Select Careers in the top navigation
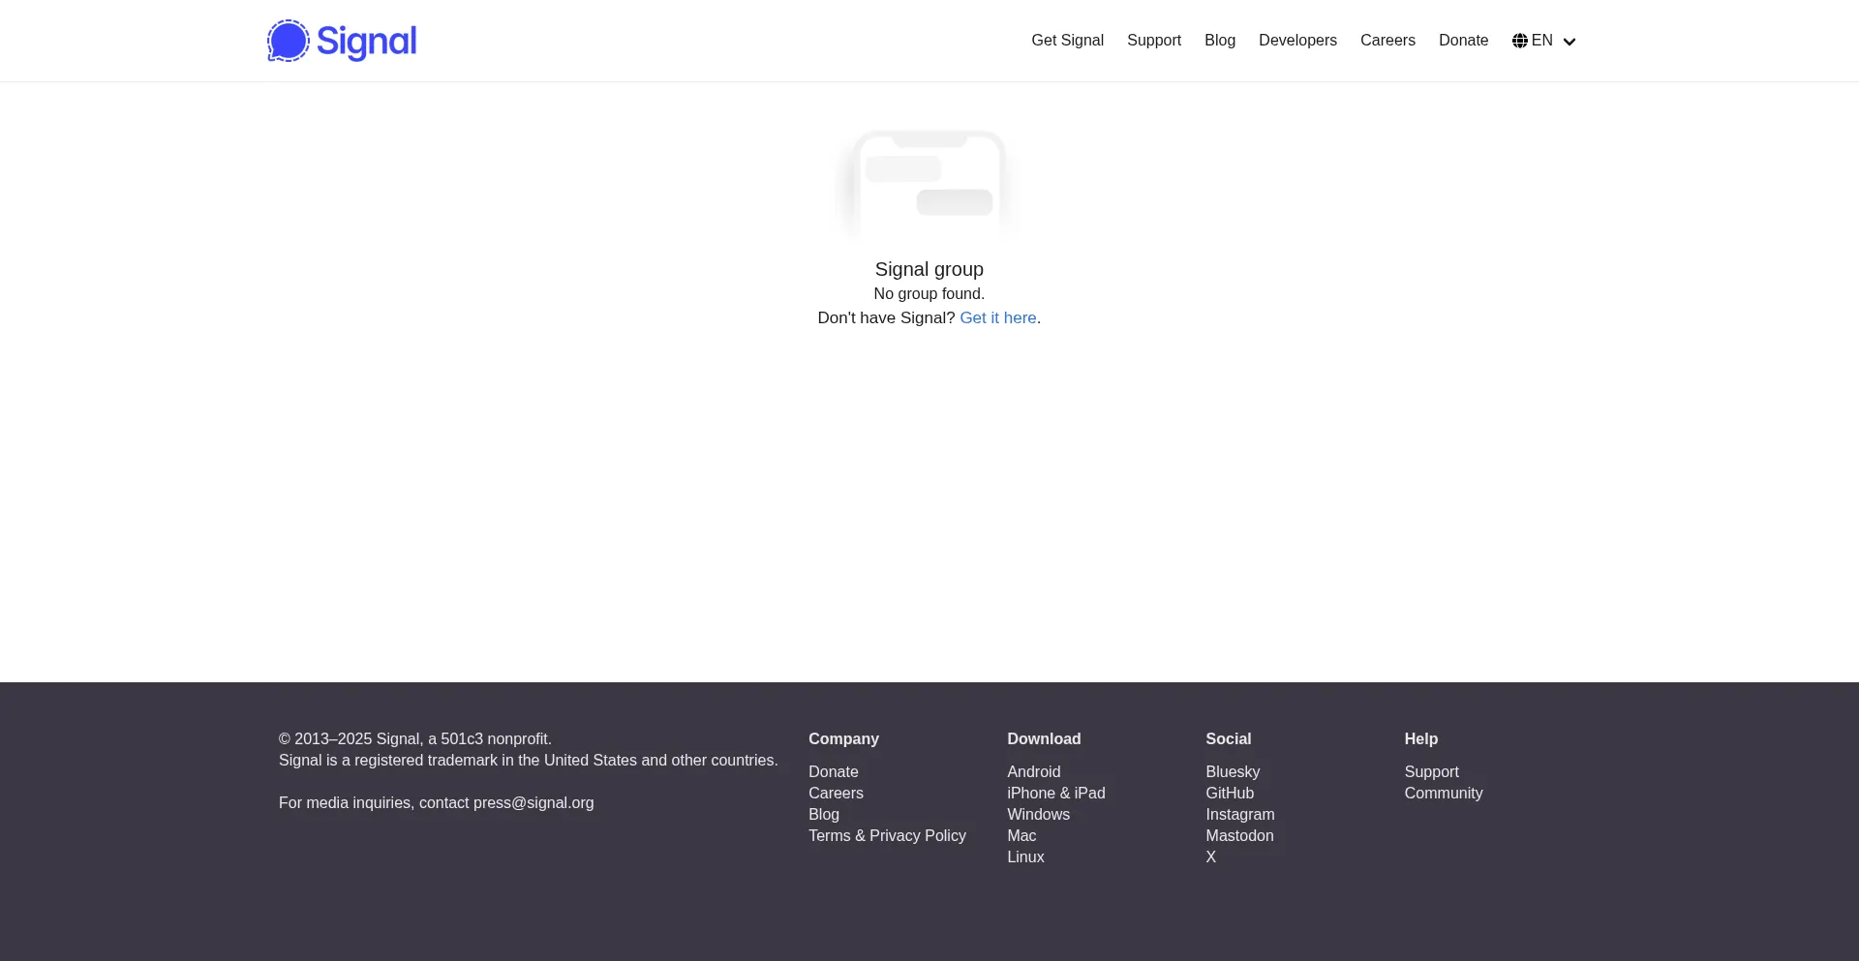 tap(1387, 41)
